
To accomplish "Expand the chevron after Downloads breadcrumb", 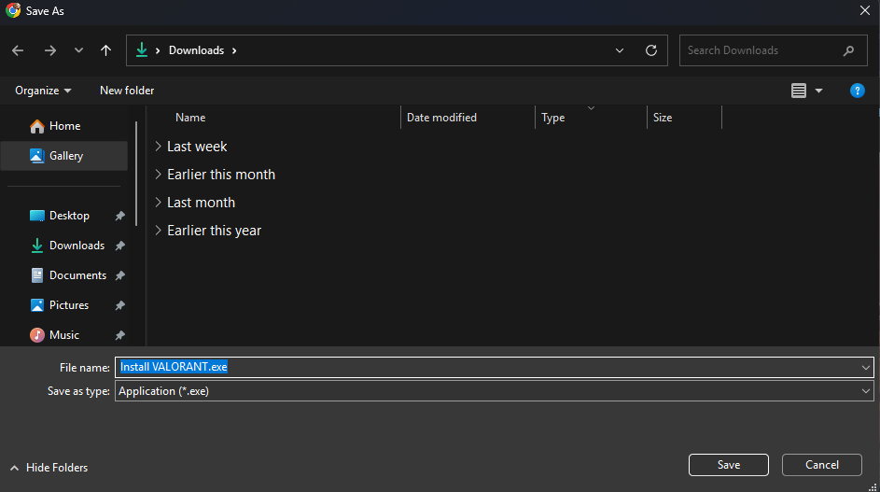I will tap(234, 50).
